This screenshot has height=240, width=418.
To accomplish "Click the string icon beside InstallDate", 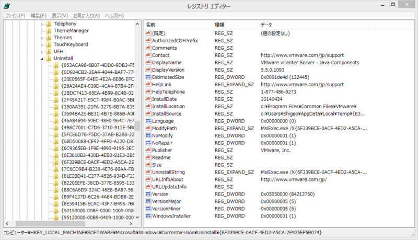I will [x=148, y=99].
